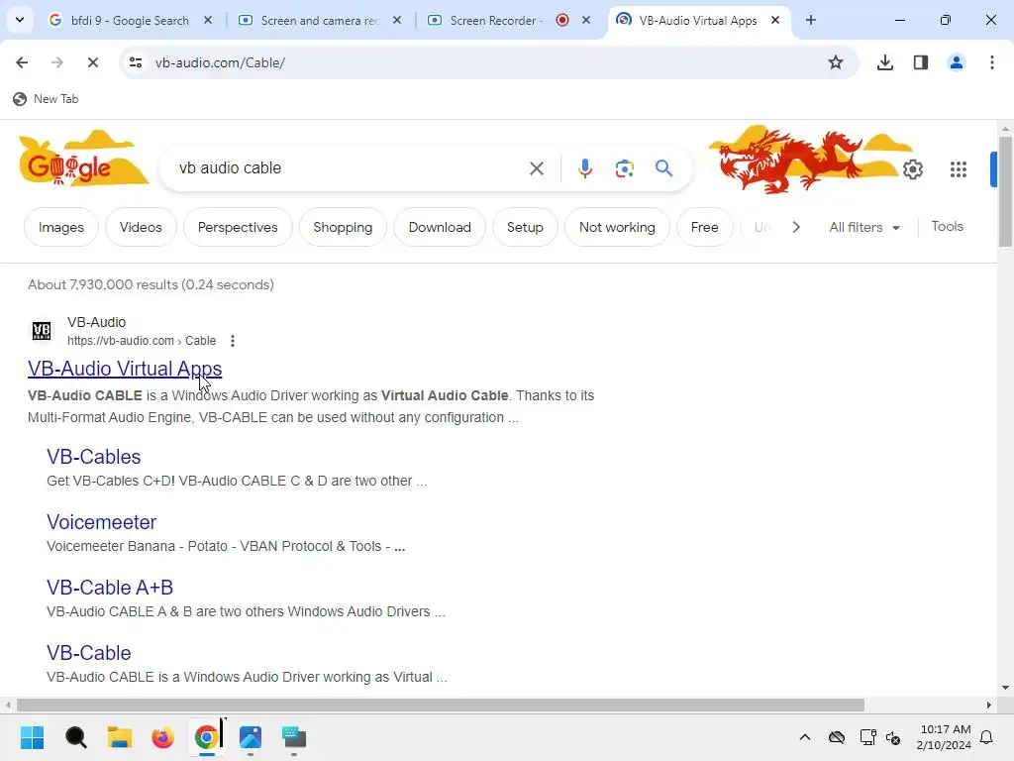The image size is (1014, 761).
Task: Search by image with Google Lens
Action: pos(624,168)
